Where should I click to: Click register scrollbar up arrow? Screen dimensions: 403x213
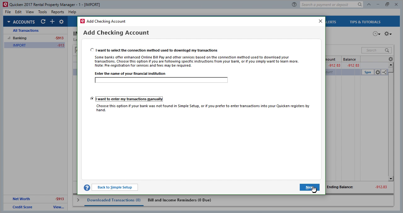coord(391,65)
